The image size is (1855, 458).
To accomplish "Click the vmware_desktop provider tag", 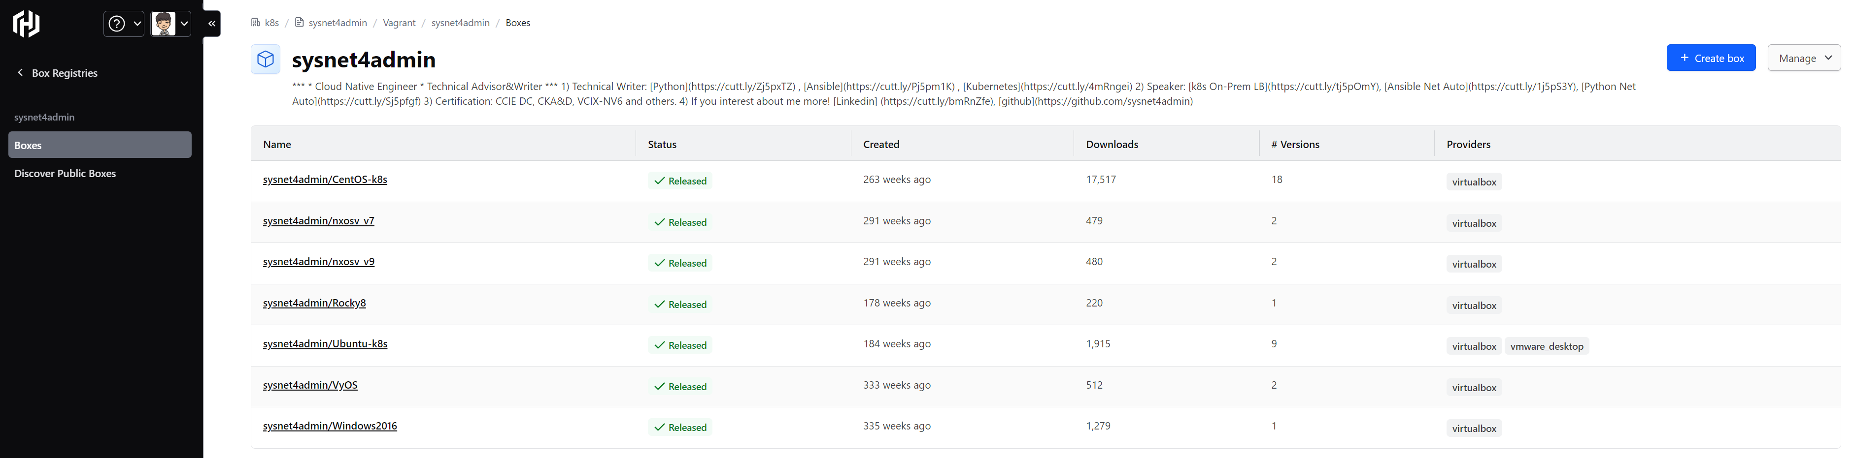I will (1547, 346).
